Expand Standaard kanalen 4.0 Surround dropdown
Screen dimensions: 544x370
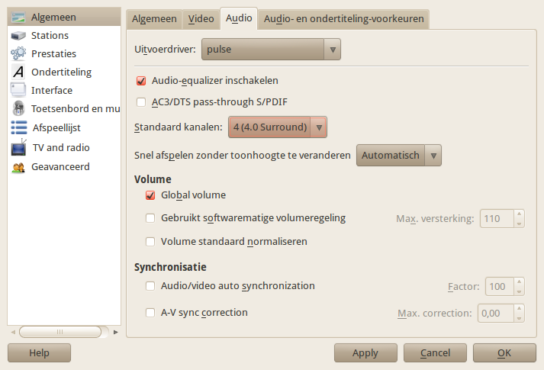point(278,127)
